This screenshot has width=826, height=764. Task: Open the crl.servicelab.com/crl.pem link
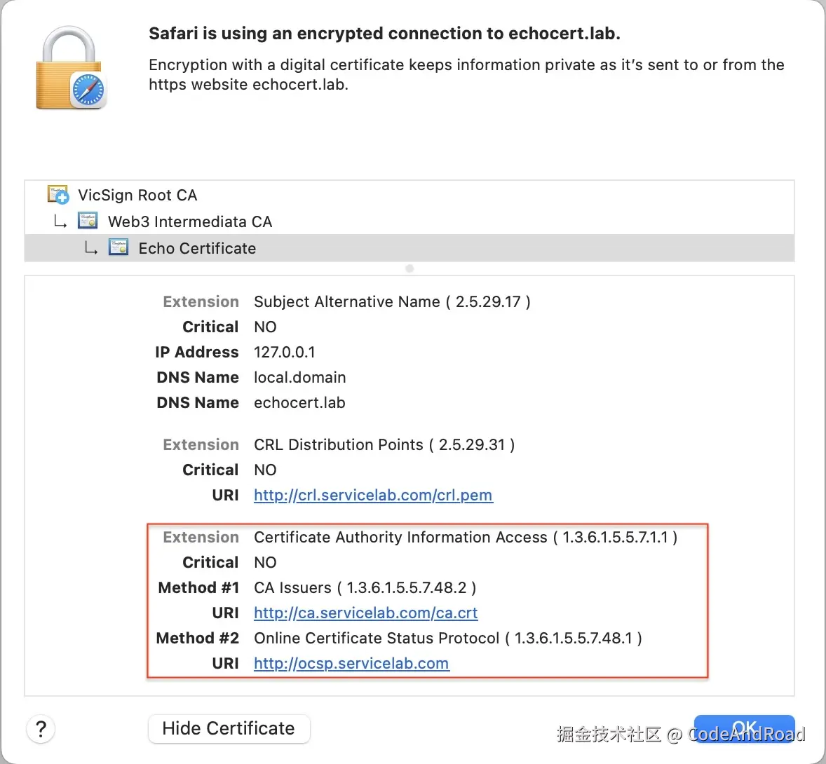point(373,496)
